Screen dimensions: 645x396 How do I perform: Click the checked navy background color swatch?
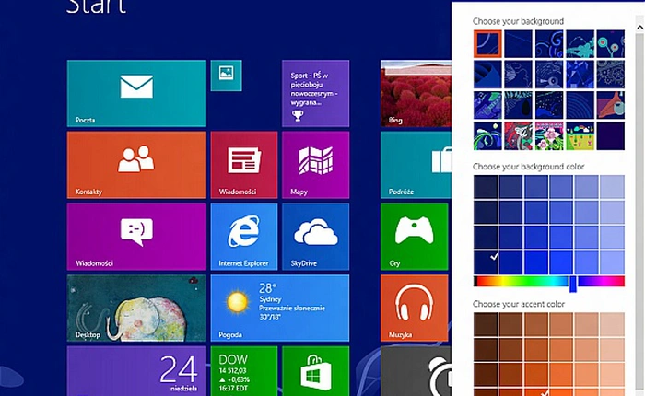pos(486,262)
